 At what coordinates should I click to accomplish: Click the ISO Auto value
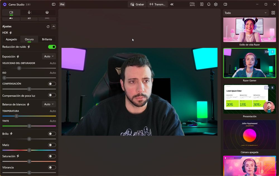pos(53,73)
